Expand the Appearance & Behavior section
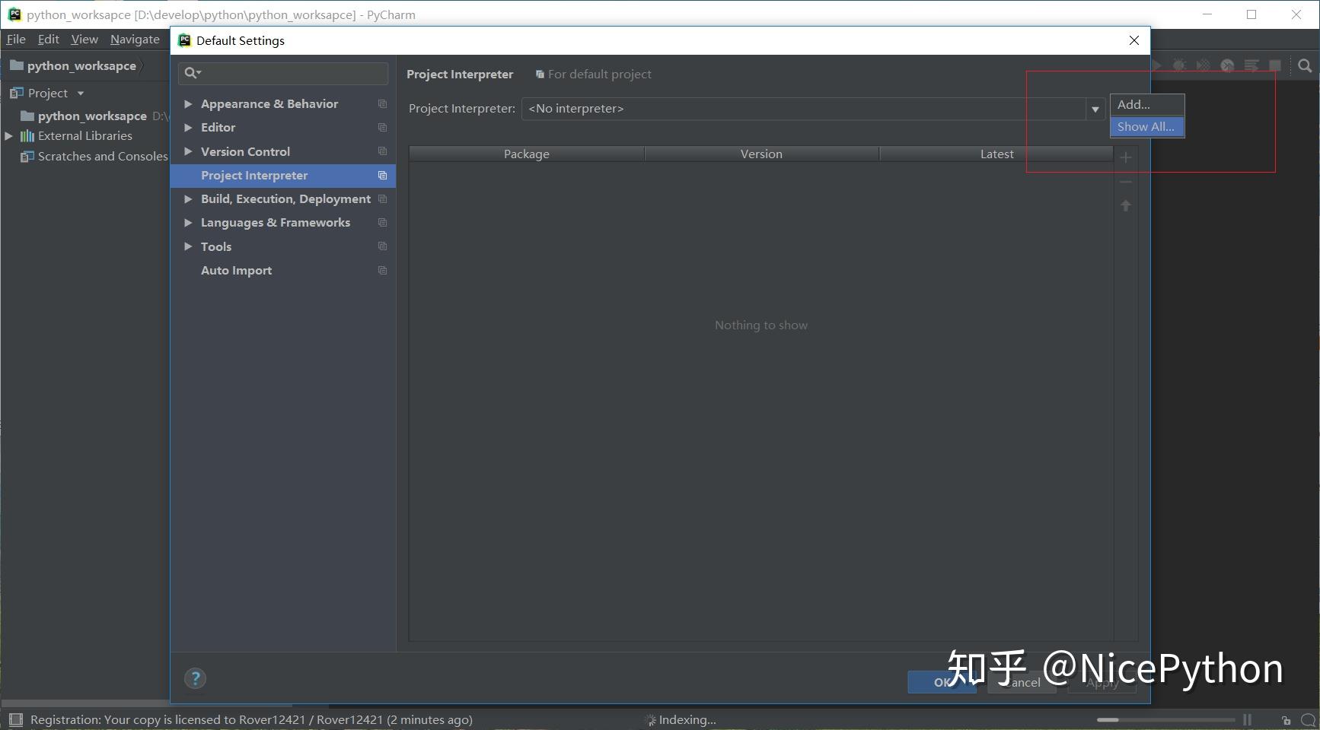Image resolution: width=1320 pixels, height=730 pixels. 188,103
